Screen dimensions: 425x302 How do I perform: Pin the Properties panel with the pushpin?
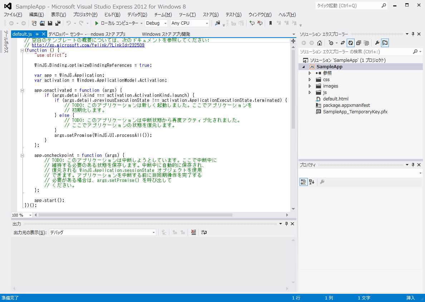click(x=413, y=165)
